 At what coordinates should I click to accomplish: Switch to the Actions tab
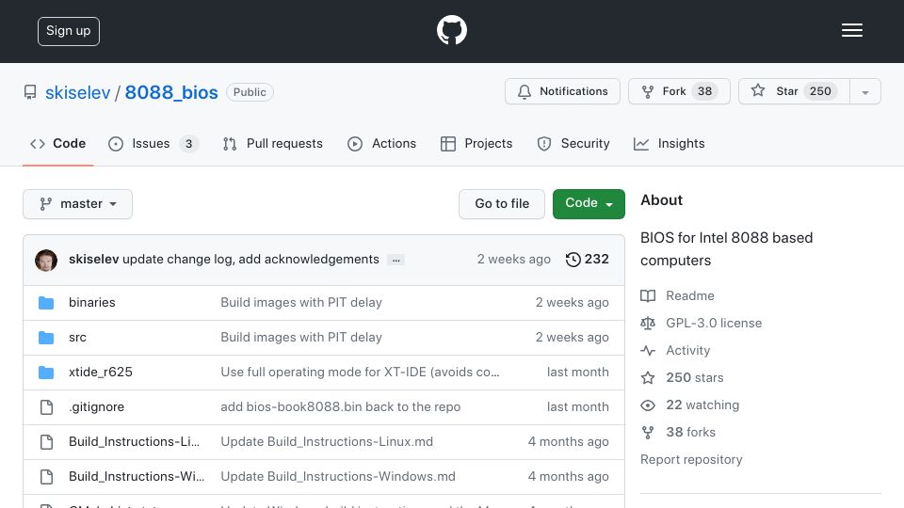point(381,143)
